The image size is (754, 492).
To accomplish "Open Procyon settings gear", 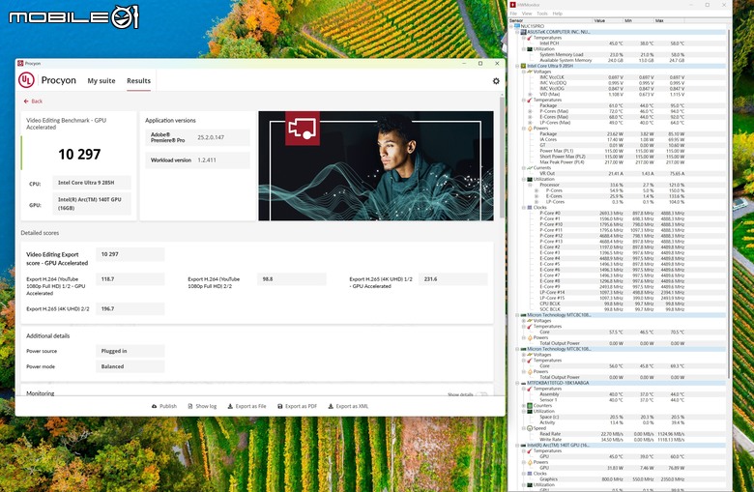I will [x=496, y=81].
